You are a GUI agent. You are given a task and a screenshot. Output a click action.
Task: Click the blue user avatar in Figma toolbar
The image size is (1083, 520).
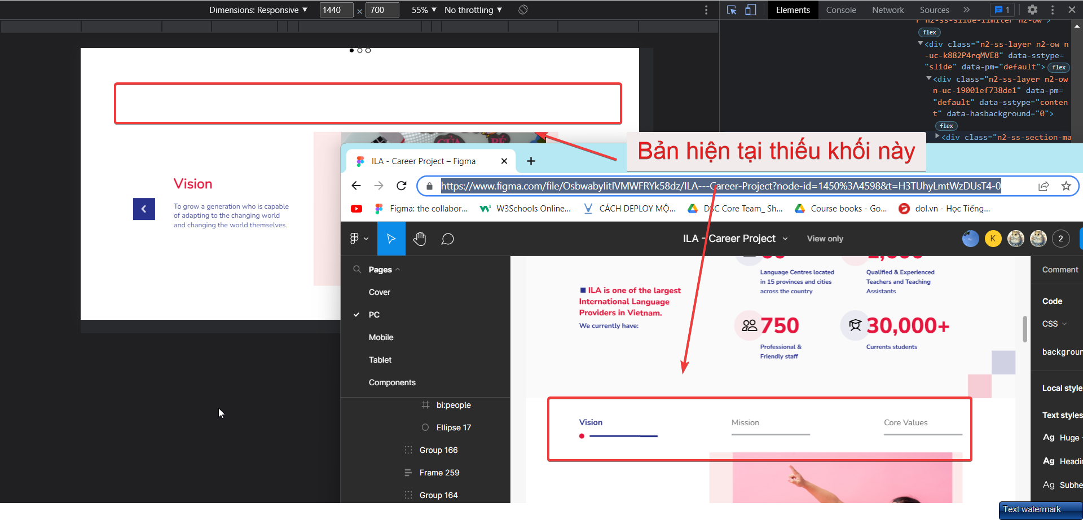970,239
